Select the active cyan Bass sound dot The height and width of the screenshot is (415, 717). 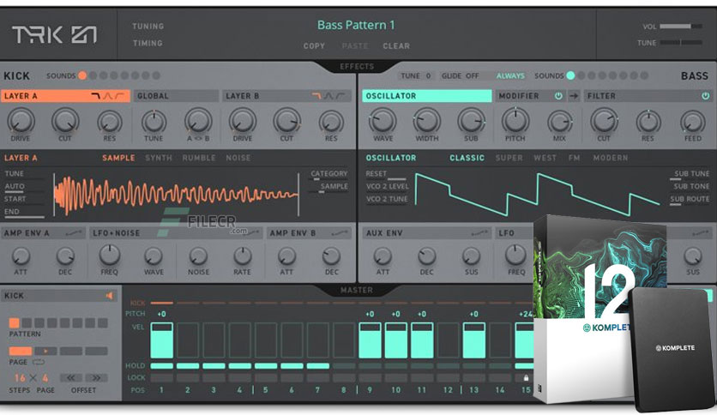pos(570,75)
